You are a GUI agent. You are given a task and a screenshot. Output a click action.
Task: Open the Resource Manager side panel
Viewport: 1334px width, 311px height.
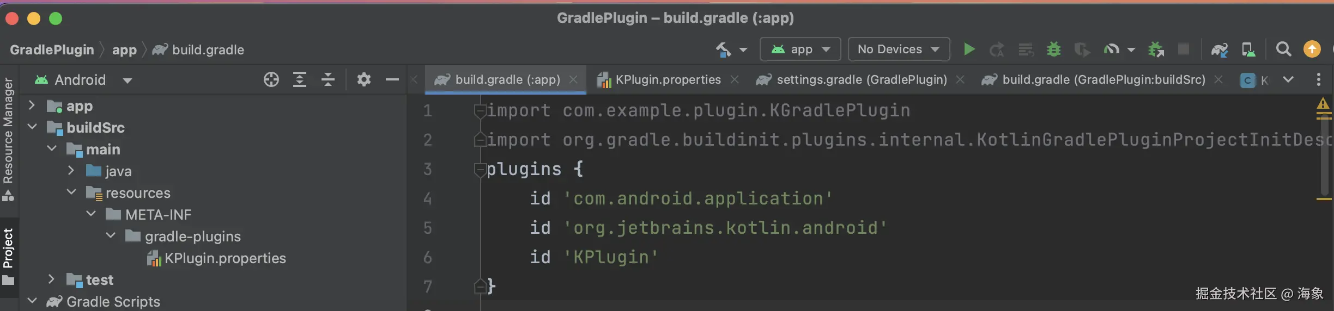coord(8,140)
